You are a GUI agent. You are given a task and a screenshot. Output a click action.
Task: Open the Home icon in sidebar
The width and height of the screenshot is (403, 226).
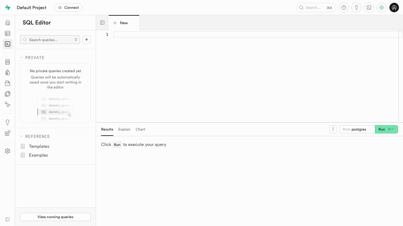click(8, 23)
